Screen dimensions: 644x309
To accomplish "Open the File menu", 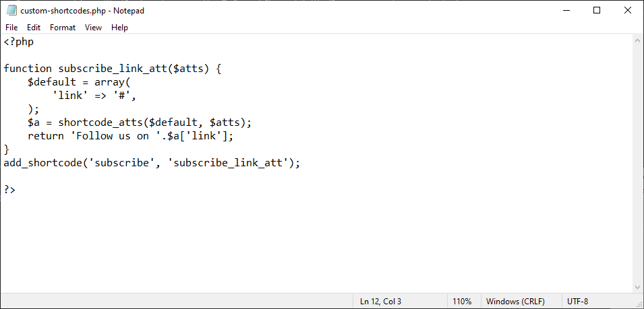I will [11, 28].
